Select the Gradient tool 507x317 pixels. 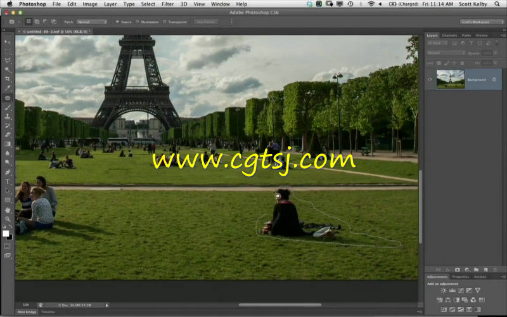point(8,144)
